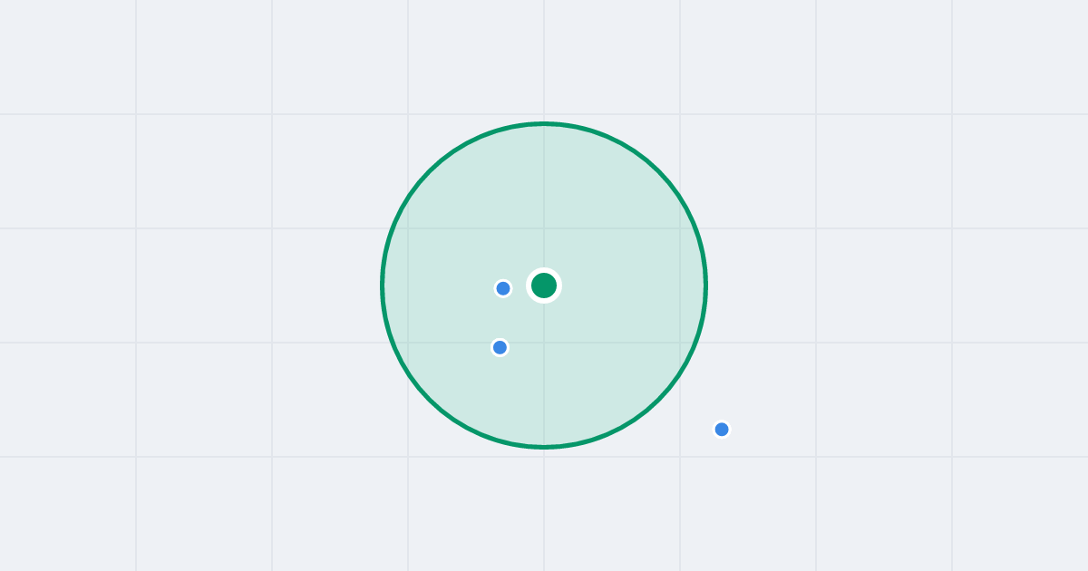Image resolution: width=1088 pixels, height=571 pixels.
Task: Click the rightmost edge of the green circle outline
Action: tap(706, 285)
